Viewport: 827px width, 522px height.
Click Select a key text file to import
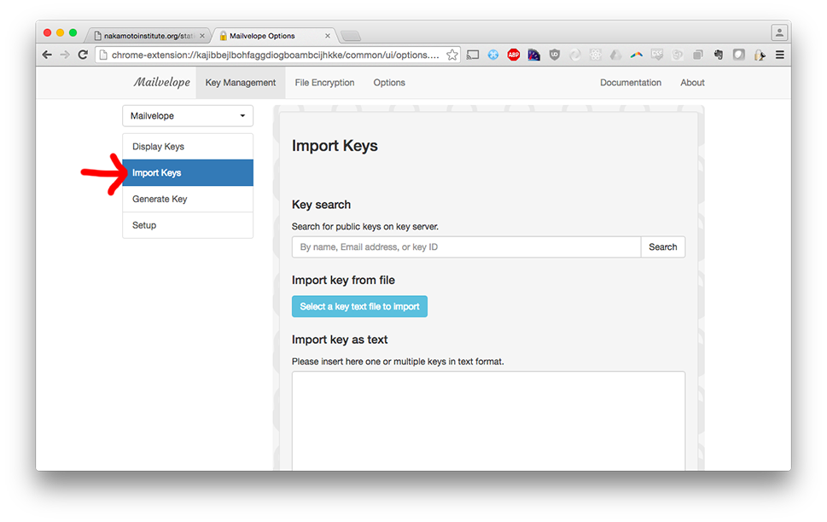[359, 306]
